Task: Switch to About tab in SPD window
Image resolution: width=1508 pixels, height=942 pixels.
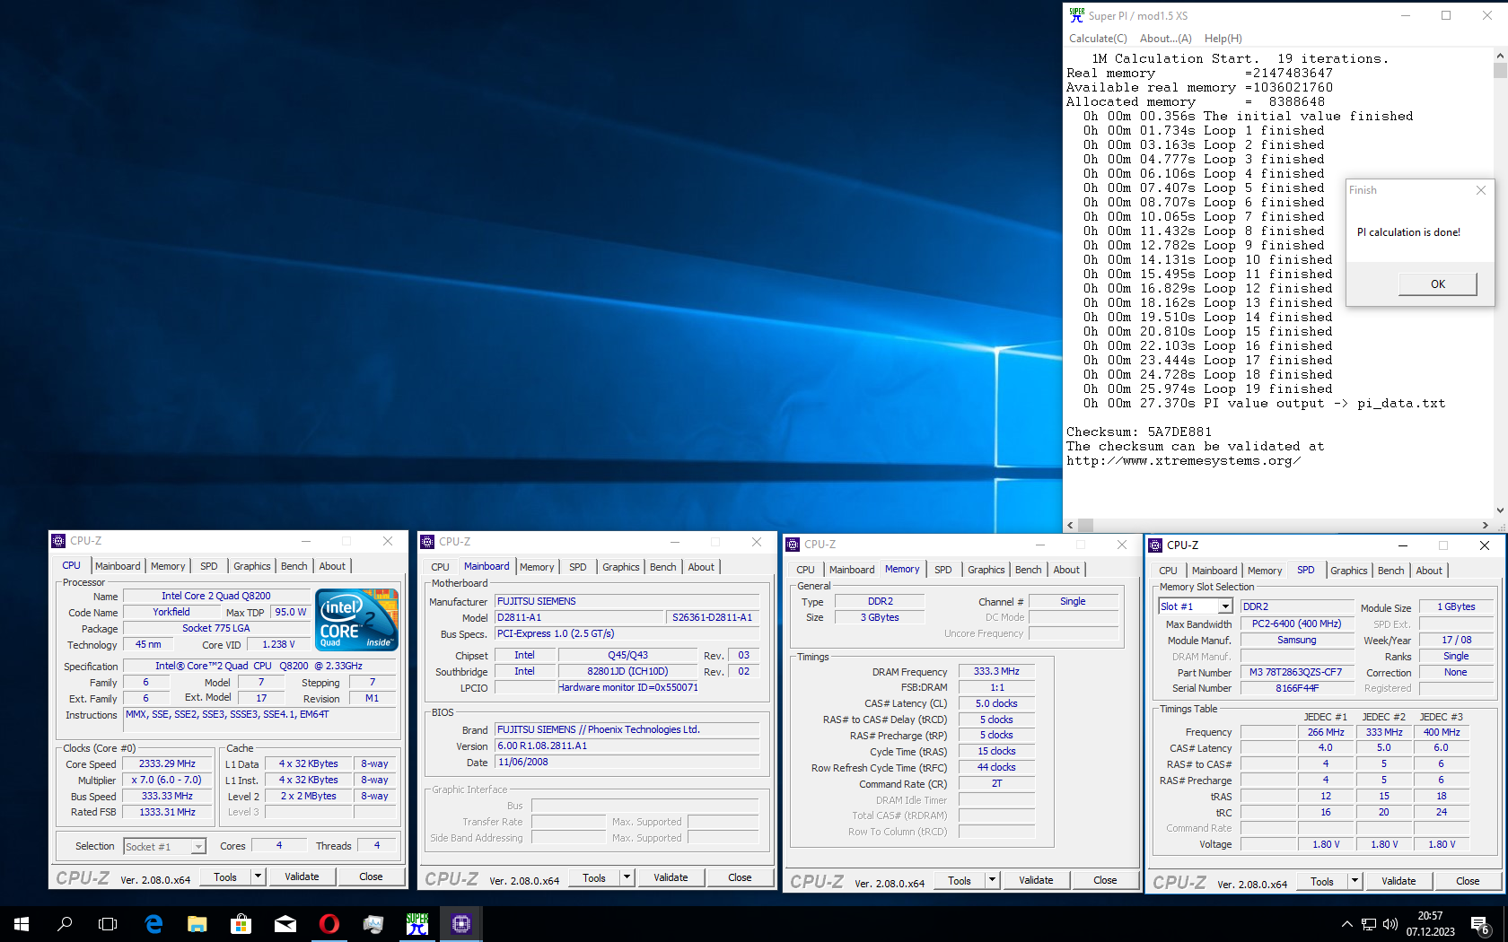Action: pos(1429,571)
